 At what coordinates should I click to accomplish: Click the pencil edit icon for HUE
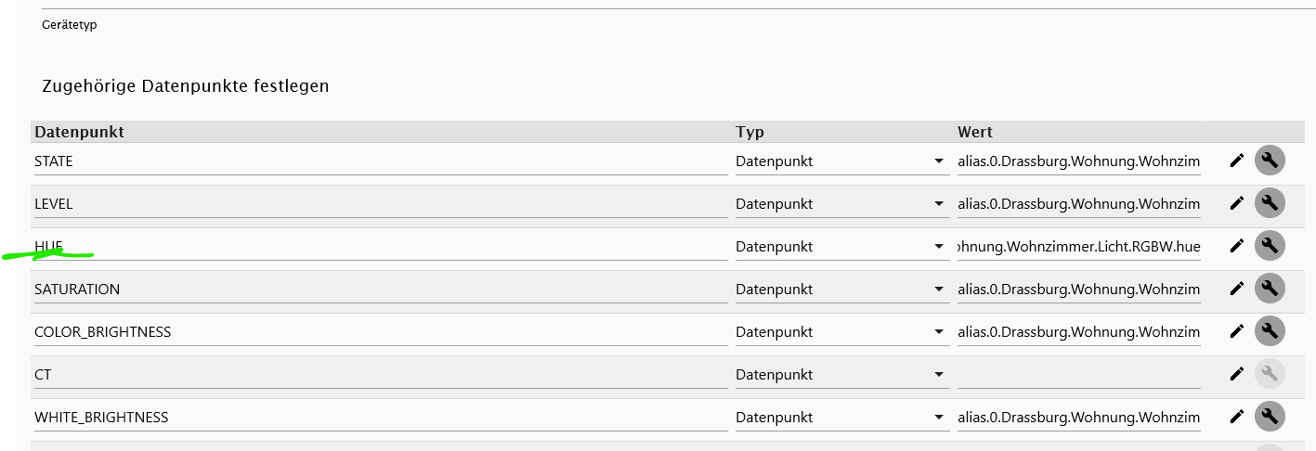click(x=1236, y=246)
